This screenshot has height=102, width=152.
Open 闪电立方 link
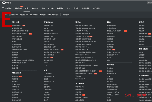click(47, 42)
